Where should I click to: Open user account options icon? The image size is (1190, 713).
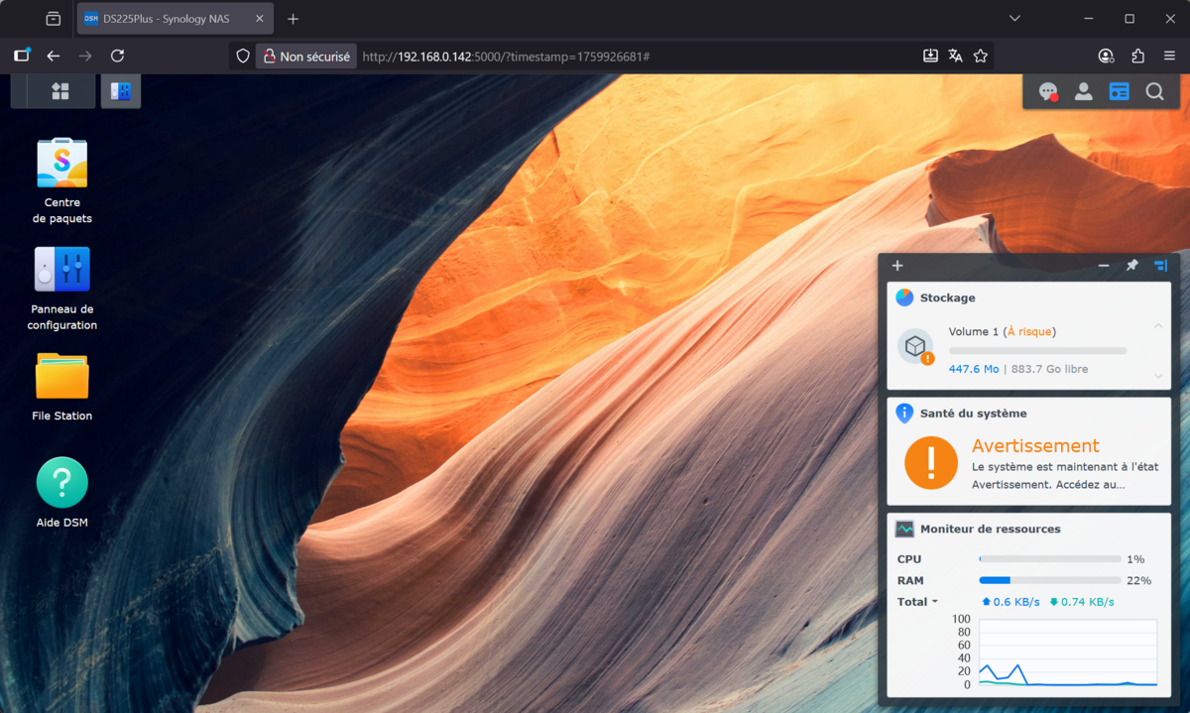pos(1083,91)
